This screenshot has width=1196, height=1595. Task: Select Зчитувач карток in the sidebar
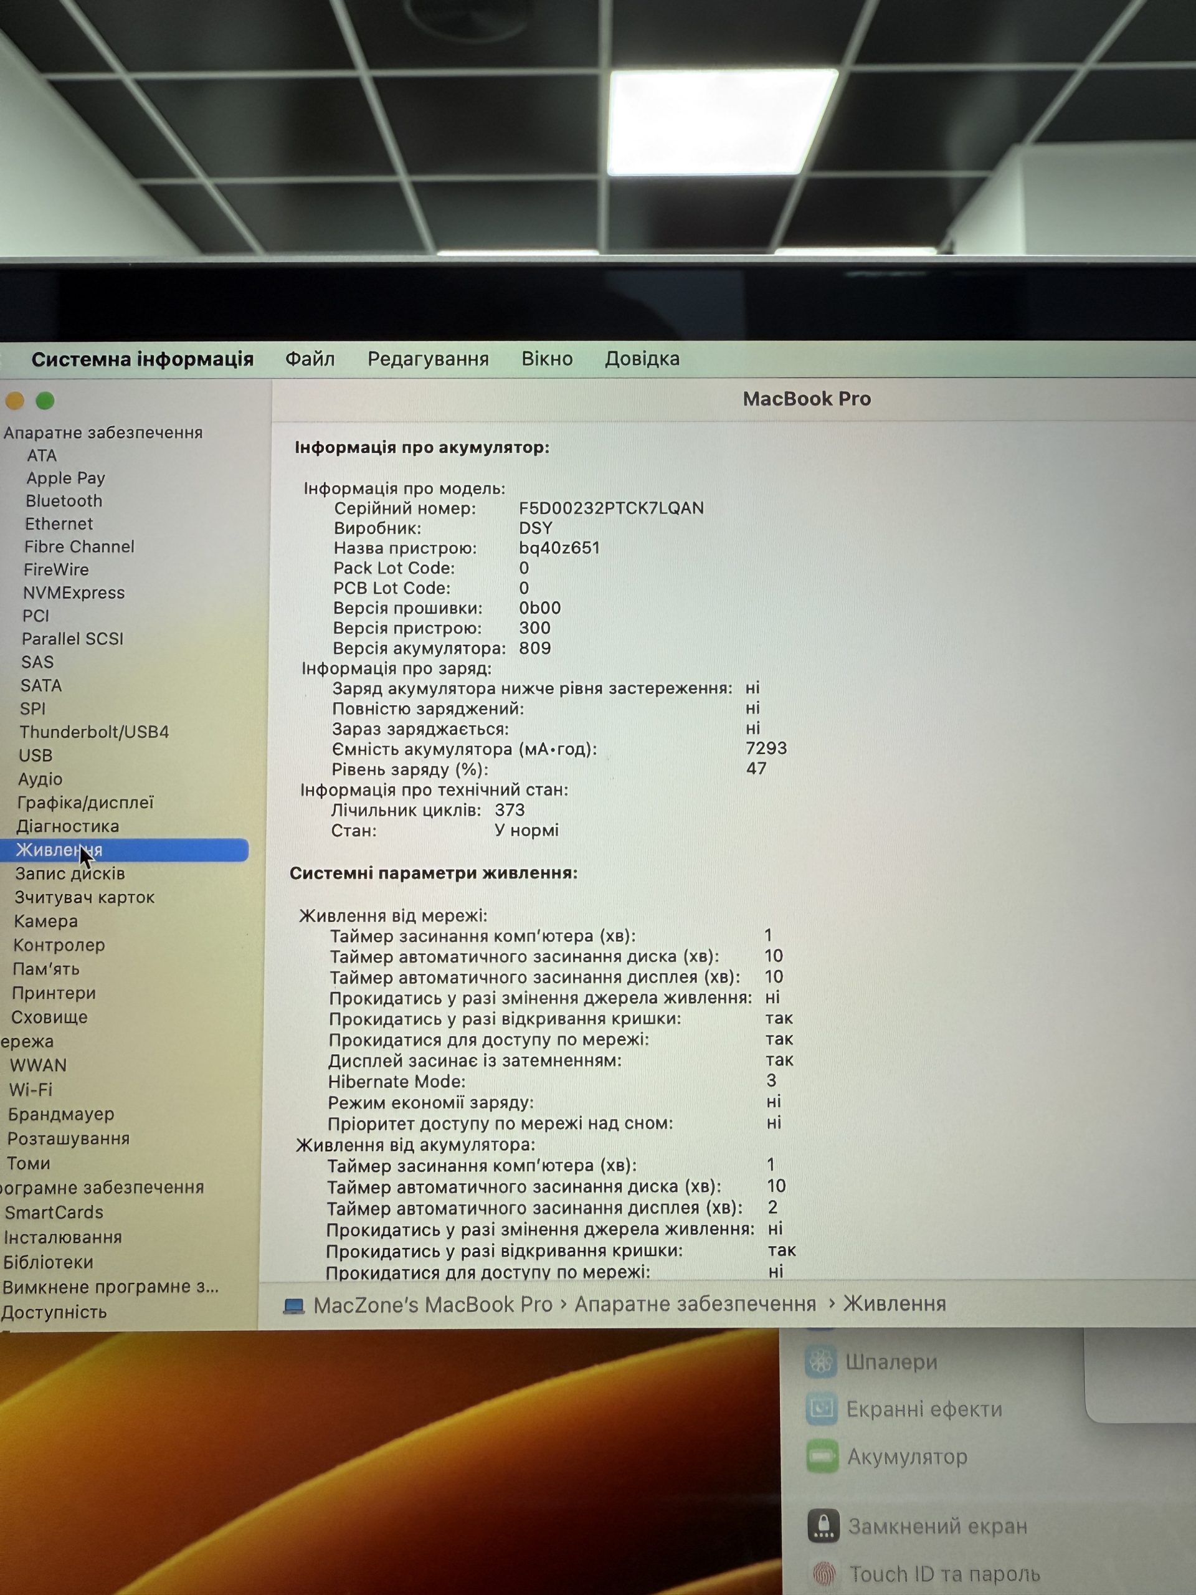(x=84, y=898)
